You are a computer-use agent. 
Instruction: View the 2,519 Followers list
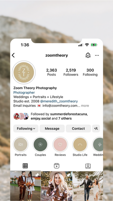point(71,72)
